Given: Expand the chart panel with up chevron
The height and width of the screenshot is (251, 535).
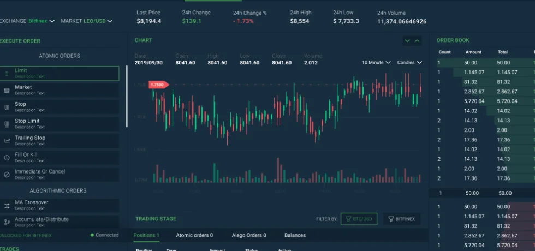Looking at the screenshot, I should [x=417, y=41].
